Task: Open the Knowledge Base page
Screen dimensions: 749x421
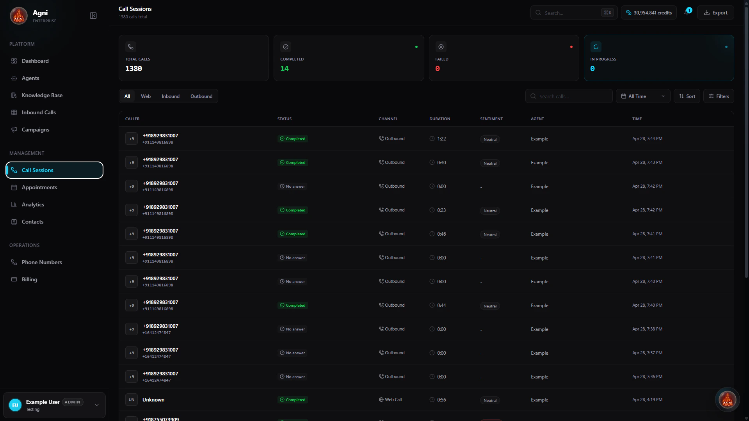Action: 55,95
